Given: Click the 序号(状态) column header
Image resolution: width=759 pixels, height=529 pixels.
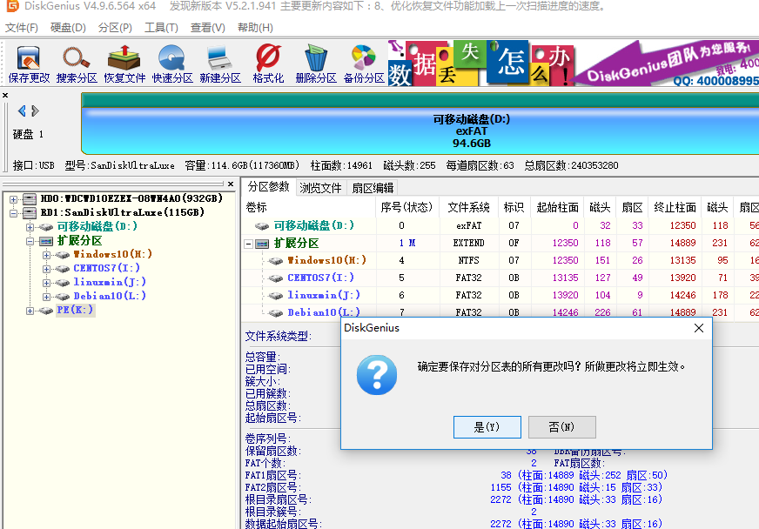Looking at the screenshot, I should click(406, 208).
